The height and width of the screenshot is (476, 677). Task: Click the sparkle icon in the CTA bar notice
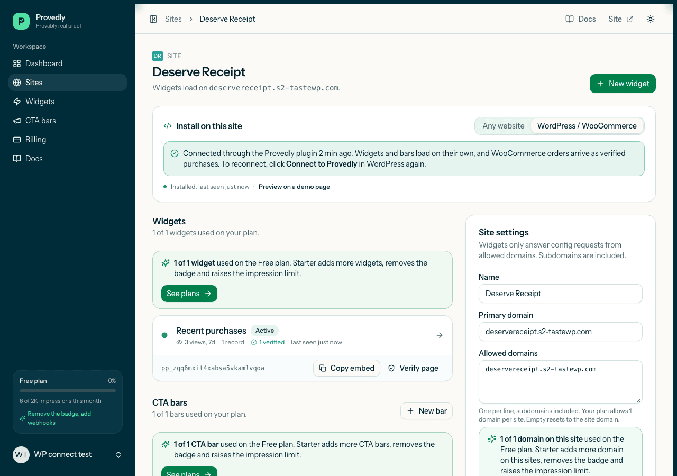point(166,444)
